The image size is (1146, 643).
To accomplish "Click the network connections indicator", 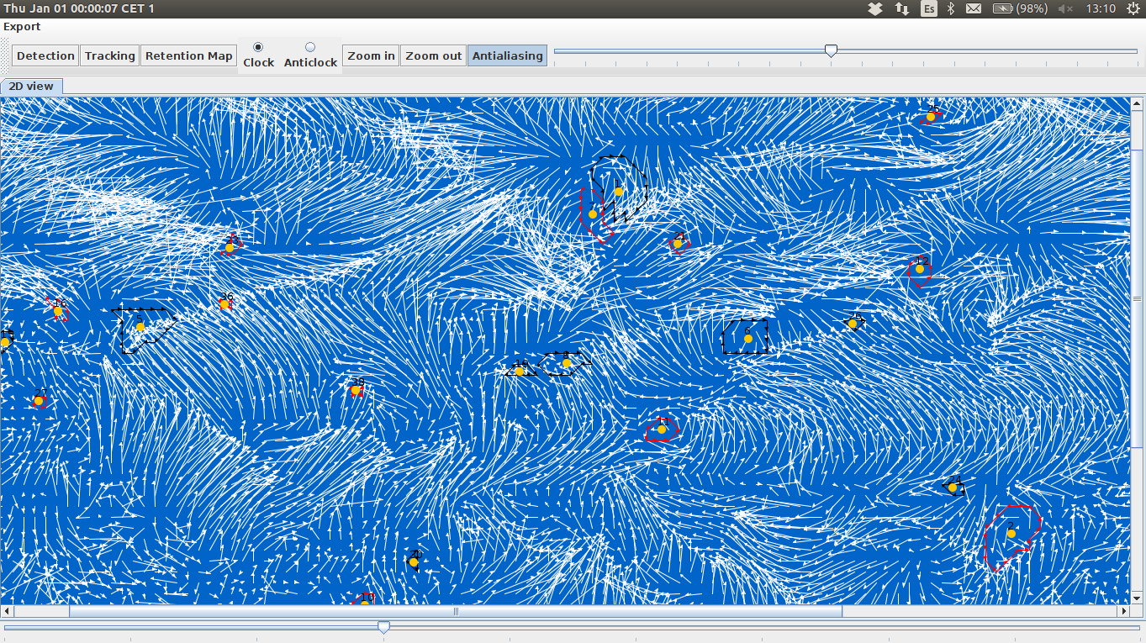I will pyautogui.click(x=902, y=8).
